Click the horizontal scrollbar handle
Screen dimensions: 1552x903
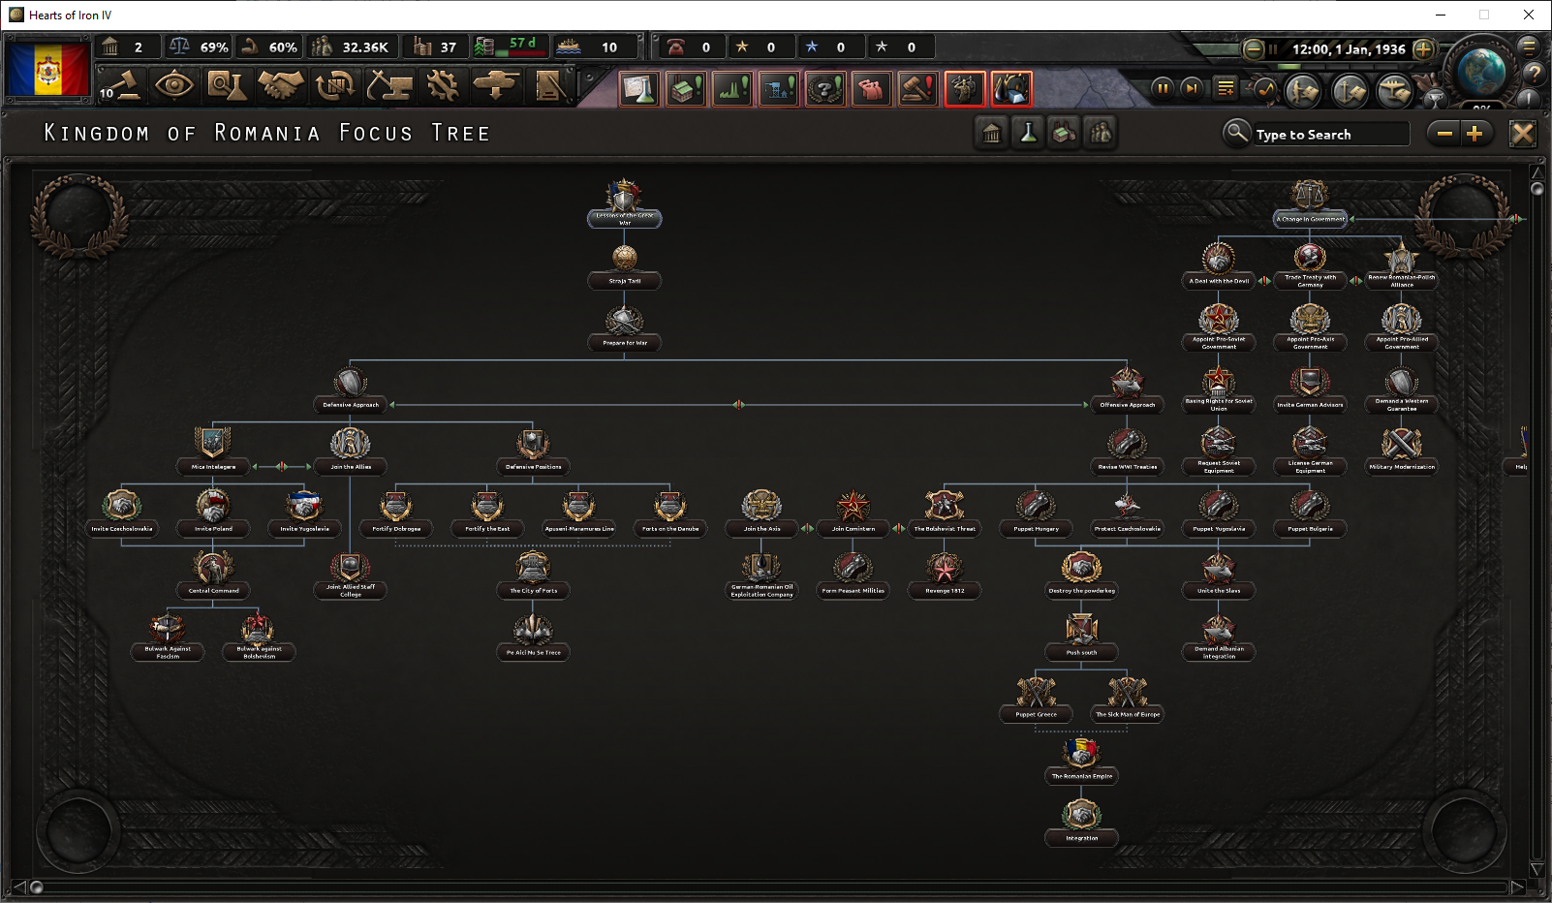click(37, 887)
